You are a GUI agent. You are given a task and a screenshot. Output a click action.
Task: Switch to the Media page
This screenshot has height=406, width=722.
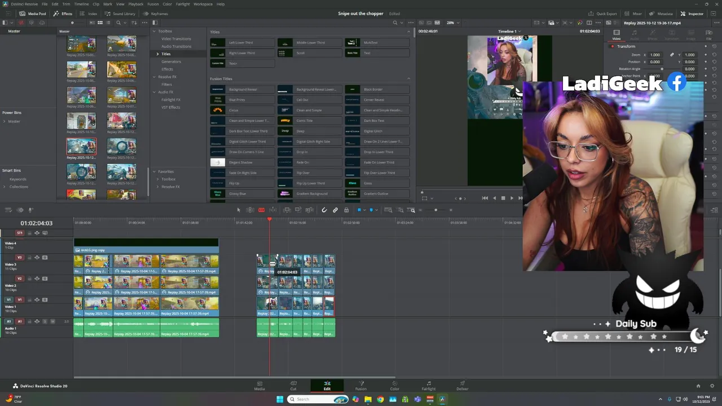(259, 386)
